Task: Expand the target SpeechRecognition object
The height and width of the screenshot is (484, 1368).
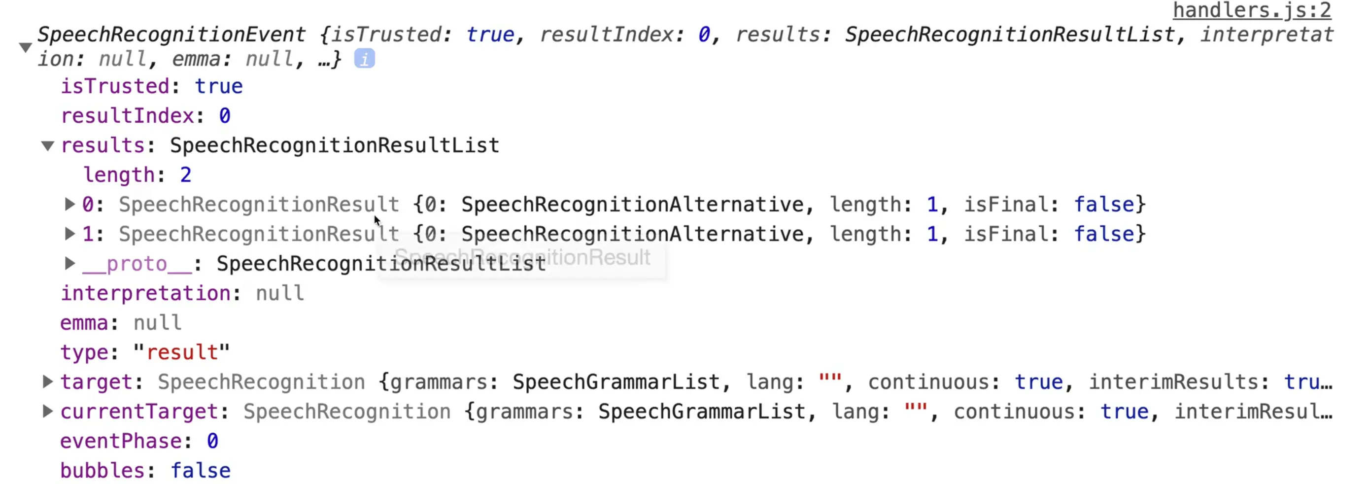Action: tap(48, 381)
